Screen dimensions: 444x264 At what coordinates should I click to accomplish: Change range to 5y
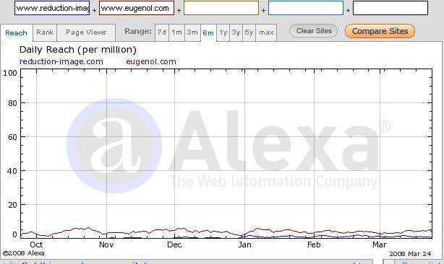[249, 32]
